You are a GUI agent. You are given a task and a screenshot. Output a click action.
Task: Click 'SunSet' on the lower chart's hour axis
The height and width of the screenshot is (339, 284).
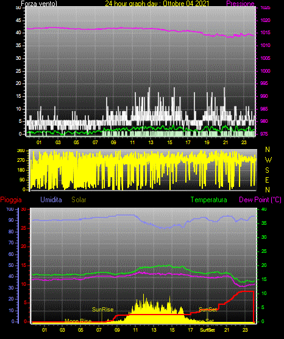coord(207,330)
